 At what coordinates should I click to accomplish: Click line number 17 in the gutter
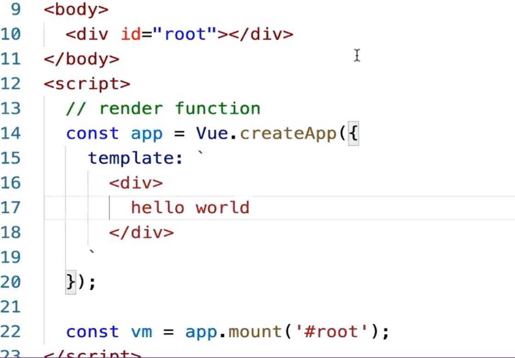11,208
